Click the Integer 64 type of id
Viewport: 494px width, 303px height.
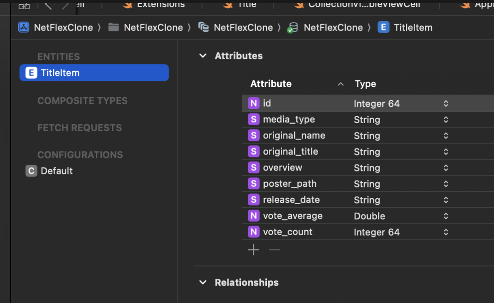377,104
